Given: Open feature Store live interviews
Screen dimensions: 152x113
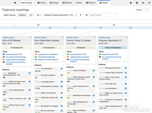Looking at the screenshot, I should click(48, 93).
